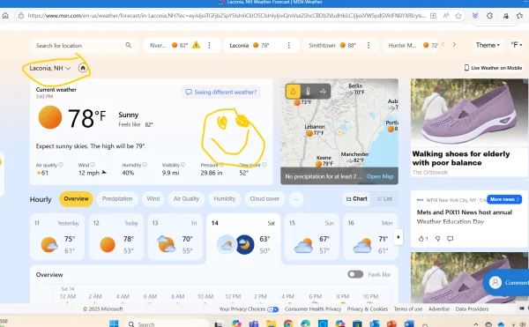This screenshot has height=327, width=529.
Task: Click the search magnifier in location box
Action: tap(129, 45)
